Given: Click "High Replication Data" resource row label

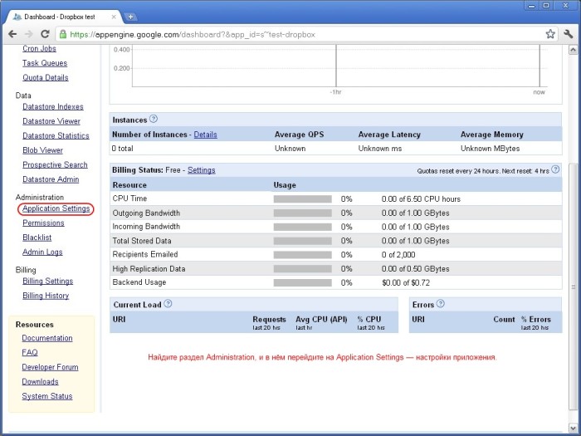Looking at the screenshot, I should 149,269.
